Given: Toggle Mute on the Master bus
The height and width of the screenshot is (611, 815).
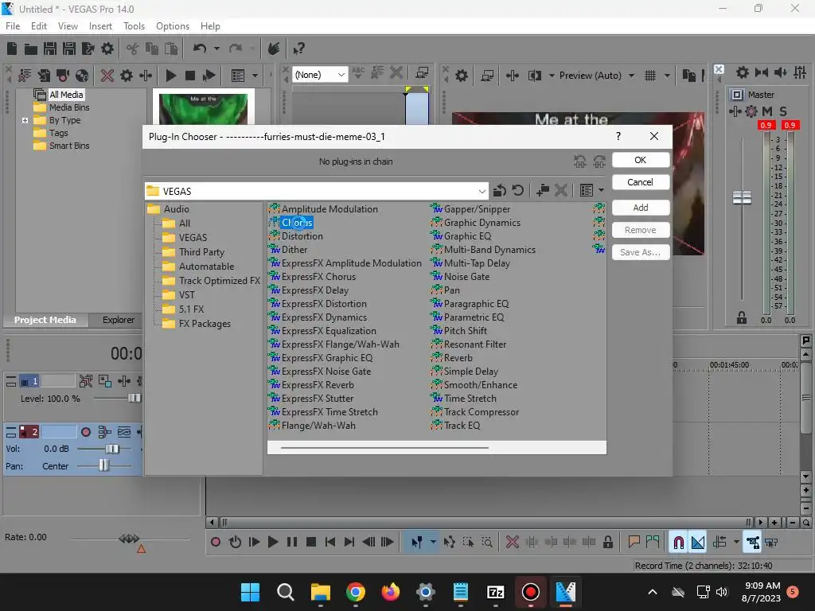Looking at the screenshot, I should pos(767,111).
